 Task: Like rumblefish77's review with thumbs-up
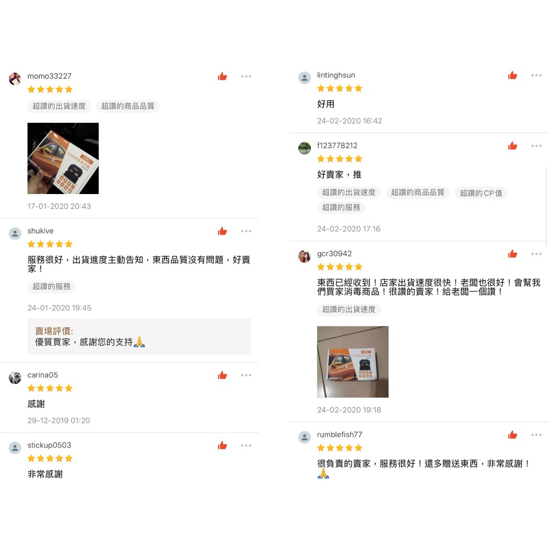click(x=513, y=435)
